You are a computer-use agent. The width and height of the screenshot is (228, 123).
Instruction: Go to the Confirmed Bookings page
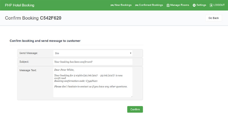click(x=151, y=5)
